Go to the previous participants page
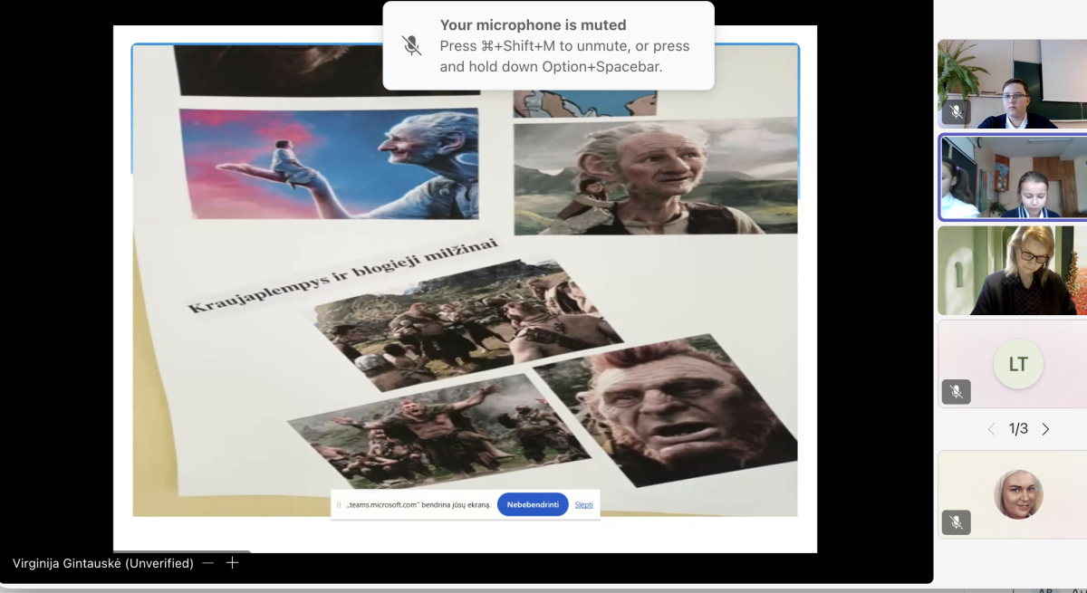1087x593 pixels. (x=991, y=429)
